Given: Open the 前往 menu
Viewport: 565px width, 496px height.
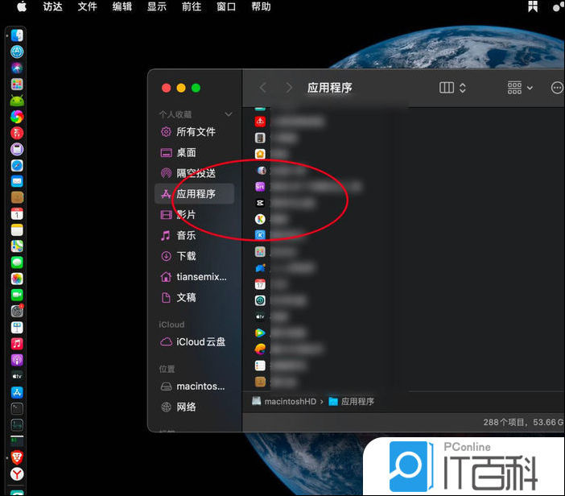Looking at the screenshot, I should click(x=192, y=7).
